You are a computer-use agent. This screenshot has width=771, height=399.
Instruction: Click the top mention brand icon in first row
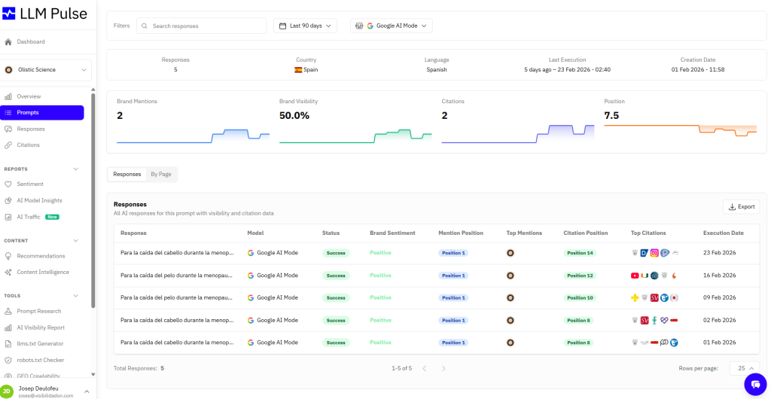pos(510,253)
